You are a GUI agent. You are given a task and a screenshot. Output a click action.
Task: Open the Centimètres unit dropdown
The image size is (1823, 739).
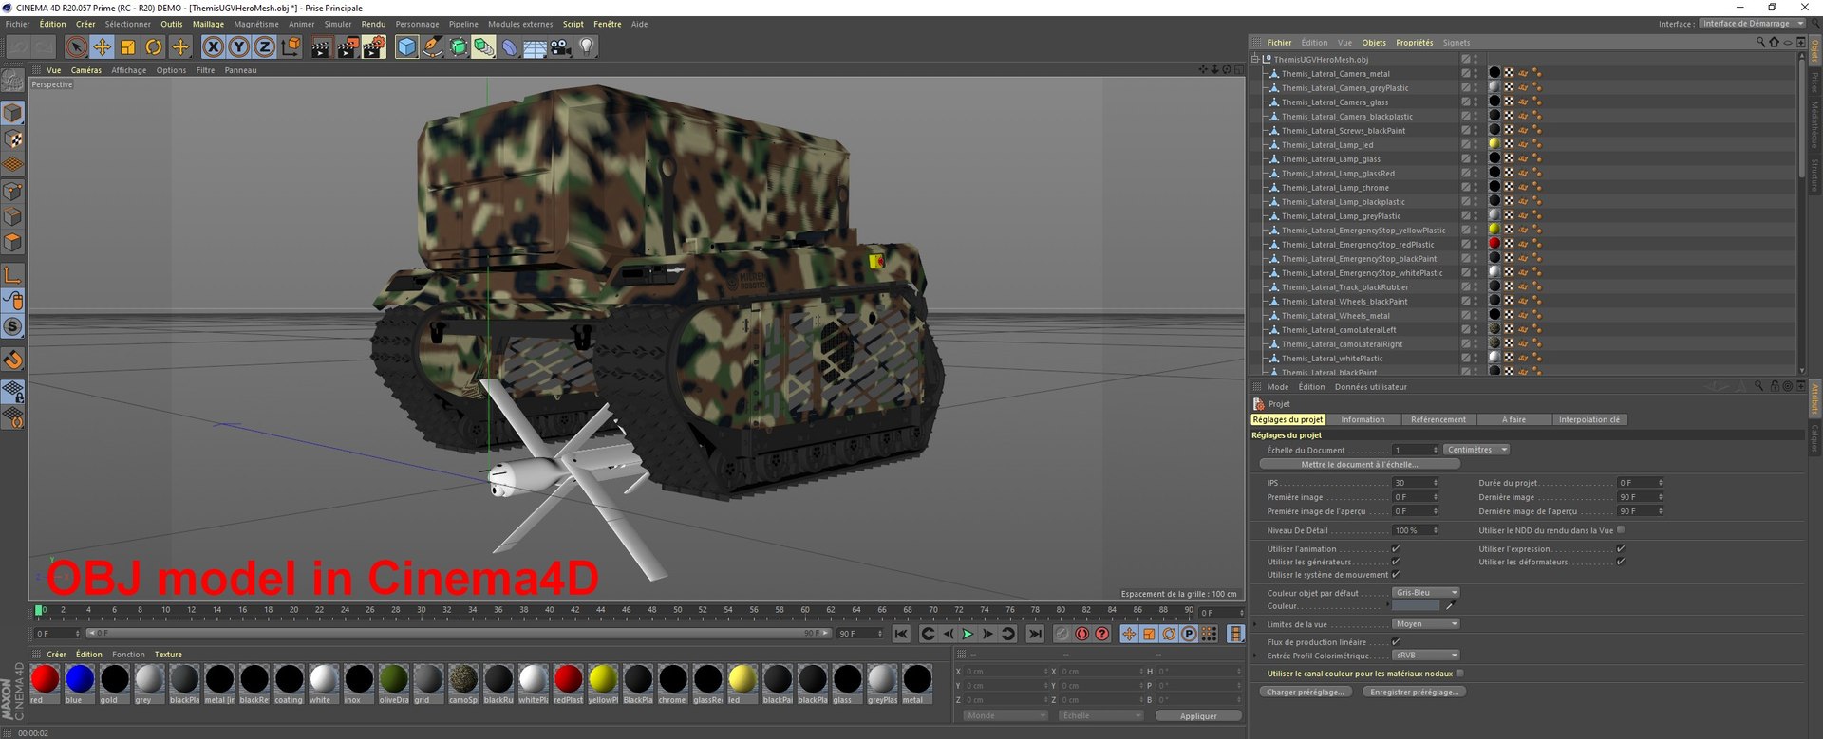(1476, 450)
